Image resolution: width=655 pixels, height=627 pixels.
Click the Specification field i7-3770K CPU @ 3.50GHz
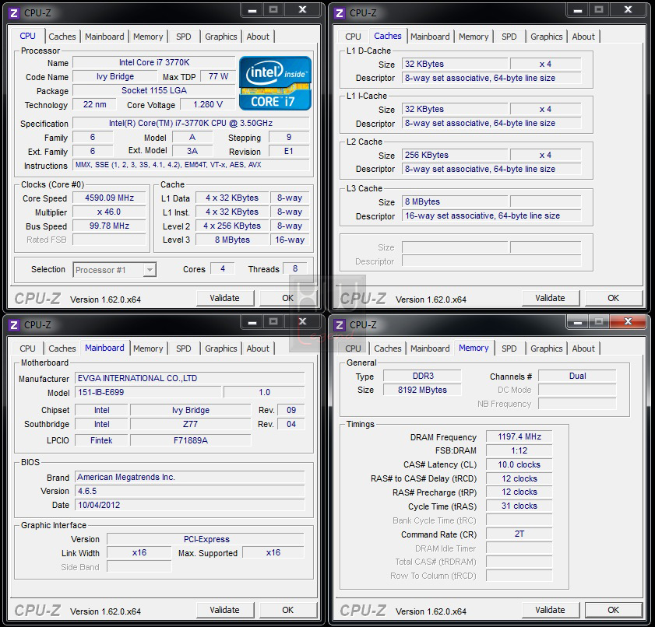pos(191,123)
